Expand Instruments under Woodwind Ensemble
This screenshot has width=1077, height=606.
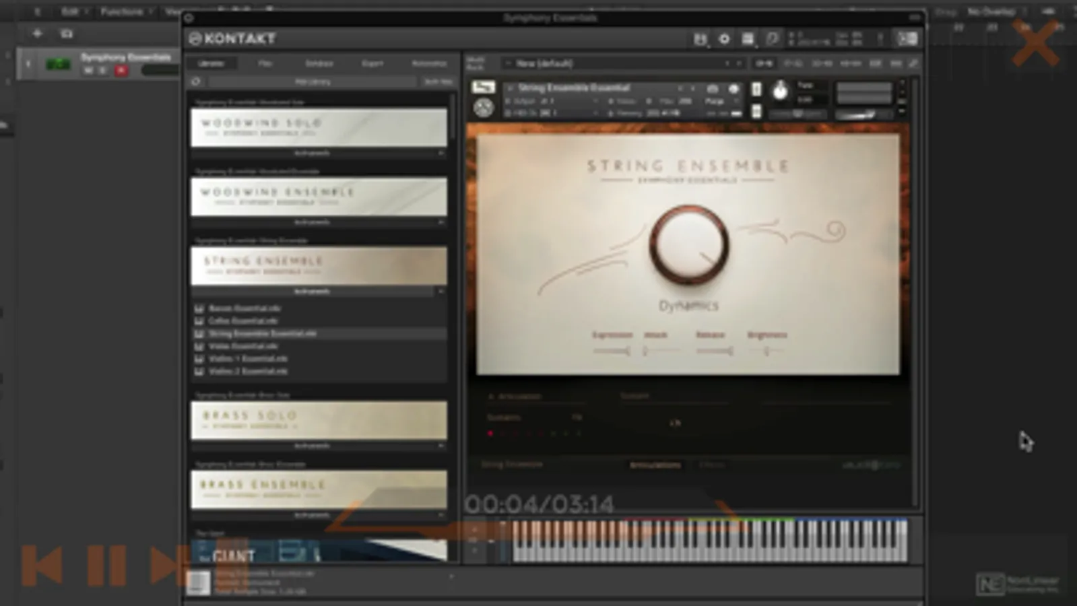tap(319, 222)
